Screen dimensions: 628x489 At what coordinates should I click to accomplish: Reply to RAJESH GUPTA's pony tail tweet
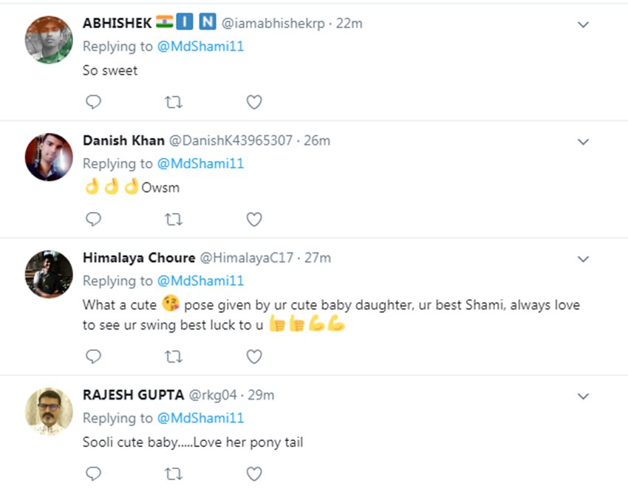coord(93,473)
